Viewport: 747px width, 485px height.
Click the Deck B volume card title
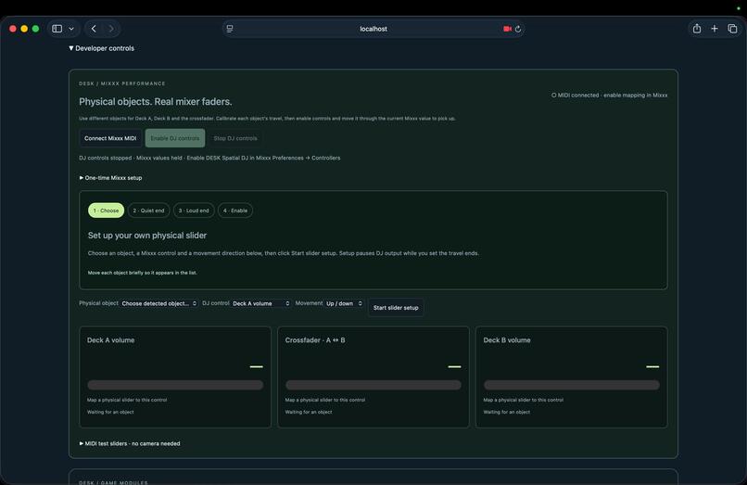[506, 340]
